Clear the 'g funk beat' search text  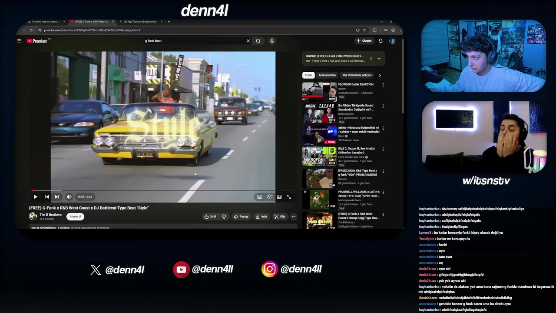point(248,41)
